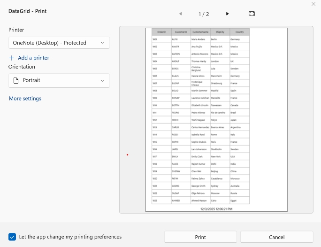The image size is (321, 247).
Task: Toggle full-screen print preview
Action: pos(252,14)
